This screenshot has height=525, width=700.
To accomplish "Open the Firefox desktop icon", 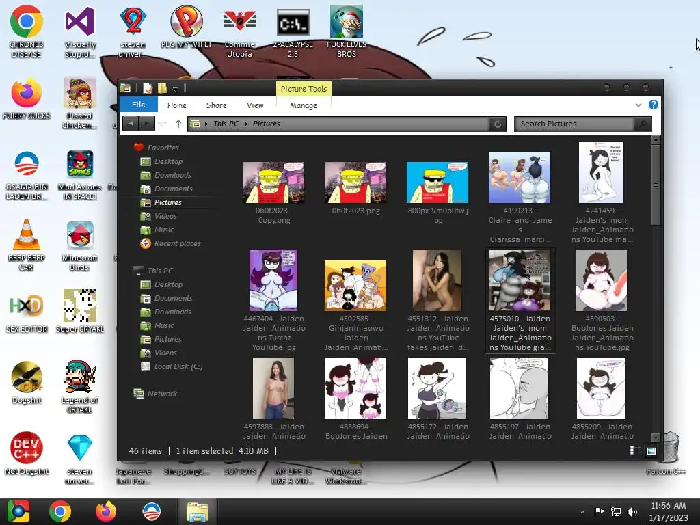I will coord(27,98).
